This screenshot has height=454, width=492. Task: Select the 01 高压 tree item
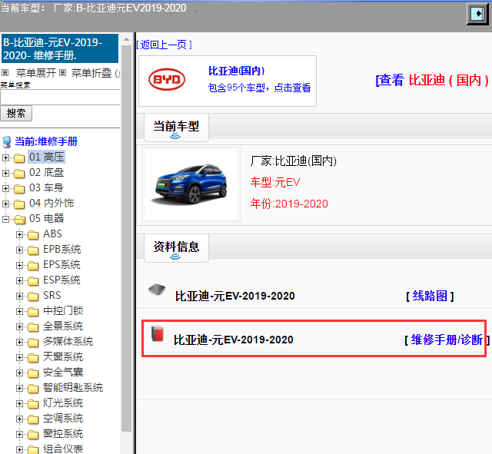coord(46,157)
